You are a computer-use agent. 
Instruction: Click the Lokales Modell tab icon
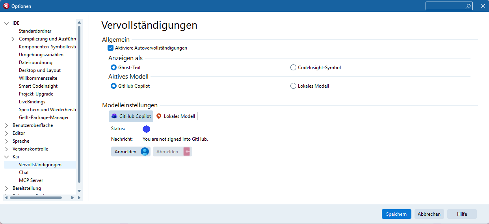tap(159, 116)
